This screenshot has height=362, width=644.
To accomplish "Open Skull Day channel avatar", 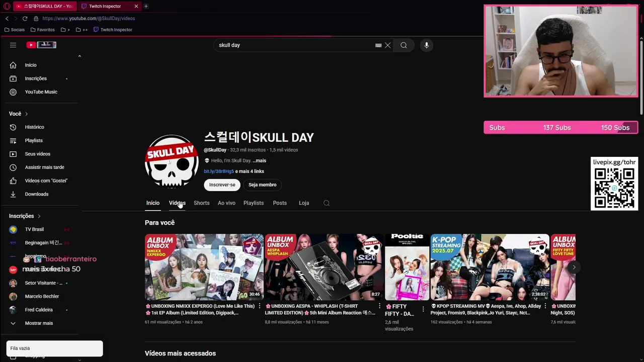I will (x=172, y=161).
